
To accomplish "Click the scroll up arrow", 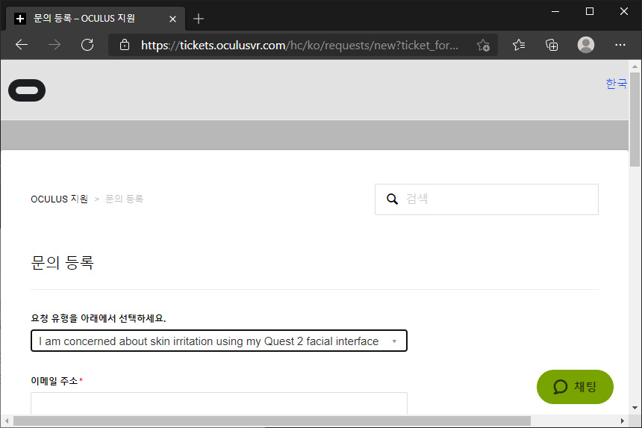I will point(635,66).
